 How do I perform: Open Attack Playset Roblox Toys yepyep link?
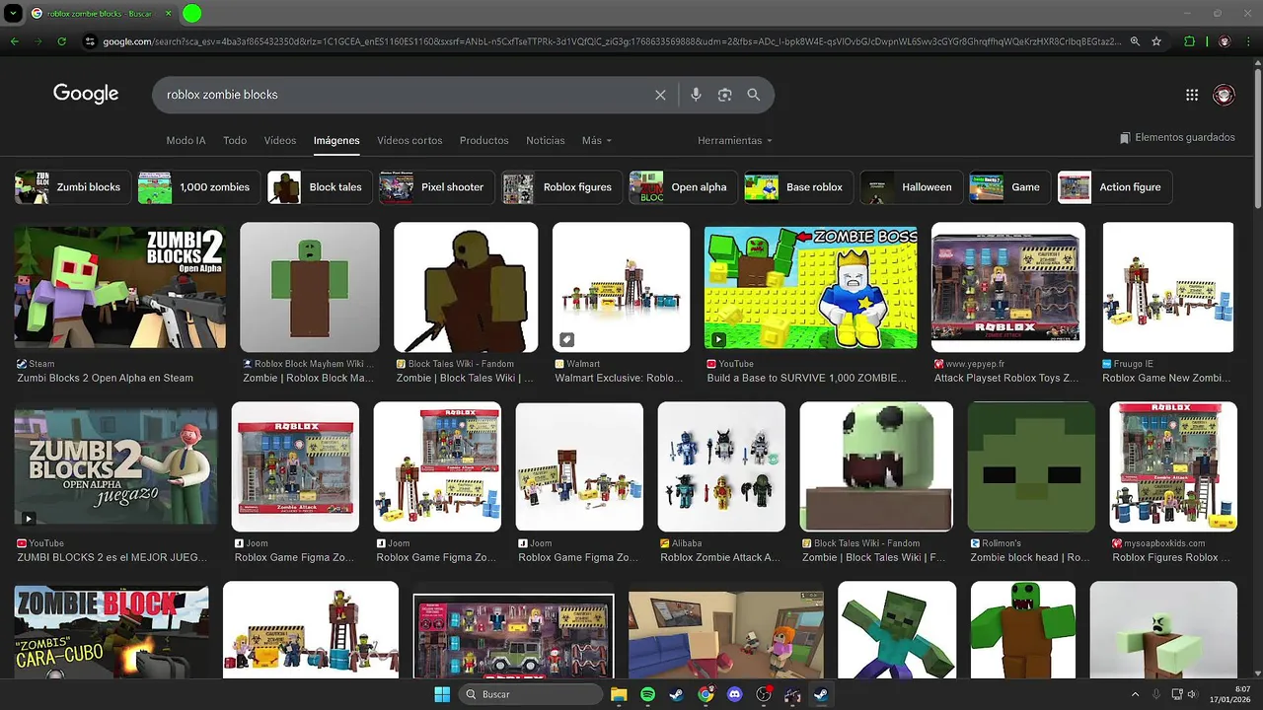click(x=1006, y=378)
